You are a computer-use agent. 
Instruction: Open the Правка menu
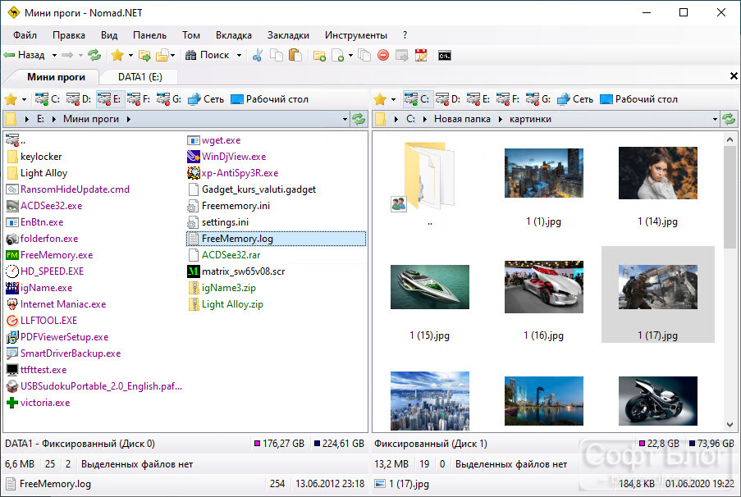[69, 35]
